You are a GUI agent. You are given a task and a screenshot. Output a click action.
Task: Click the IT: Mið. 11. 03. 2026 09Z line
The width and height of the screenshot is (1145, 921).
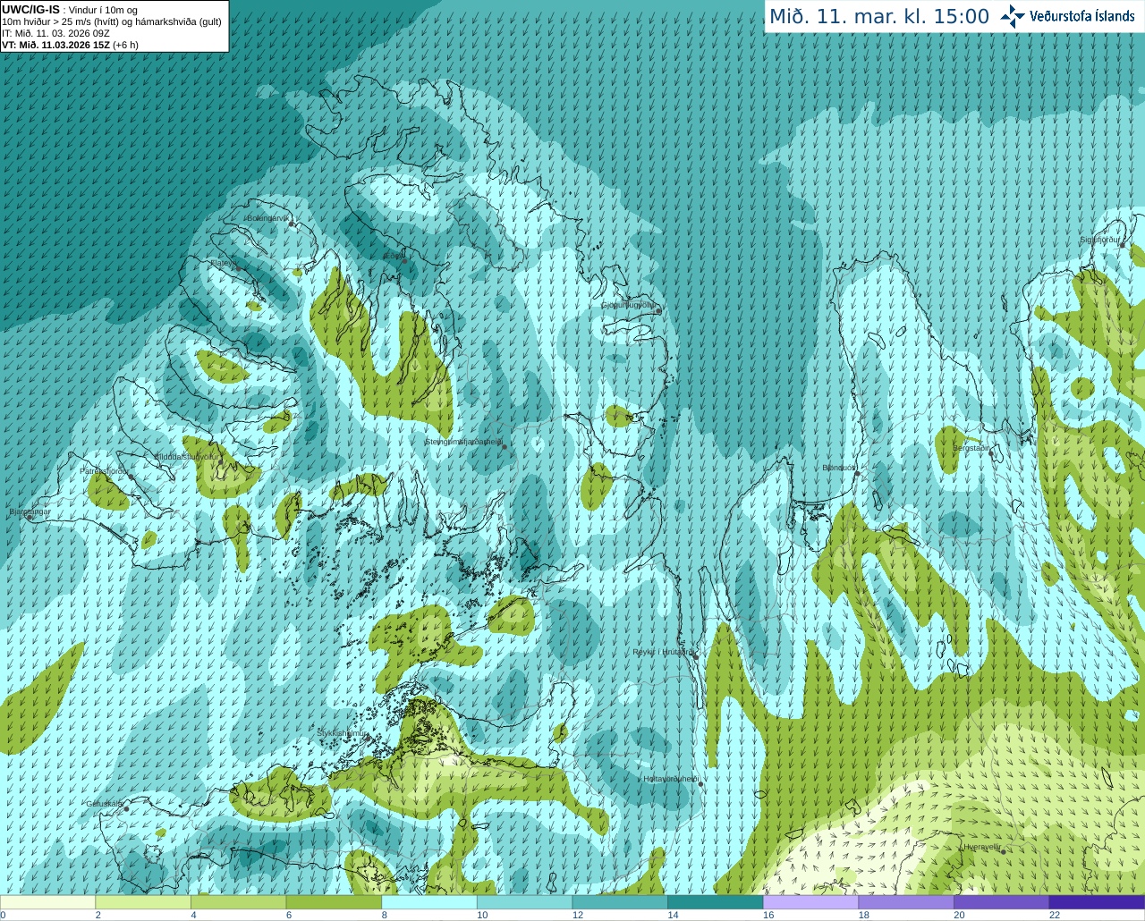coord(55,33)
